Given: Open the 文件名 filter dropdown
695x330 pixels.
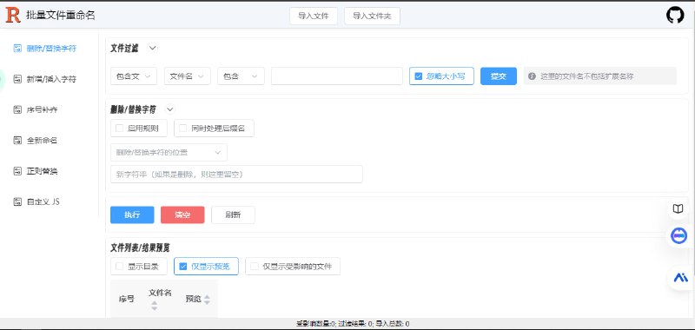Looking at the screenshot, I should 187,76.
